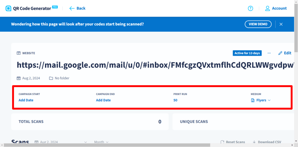The width and height of the screenshot is (298, 147).
Task: Click the vertical scrollbar
Action: coord(296,28)
